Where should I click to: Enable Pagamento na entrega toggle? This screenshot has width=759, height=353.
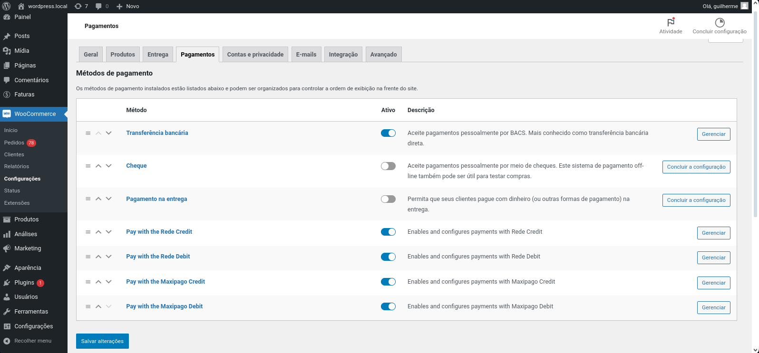click(388, 199)
